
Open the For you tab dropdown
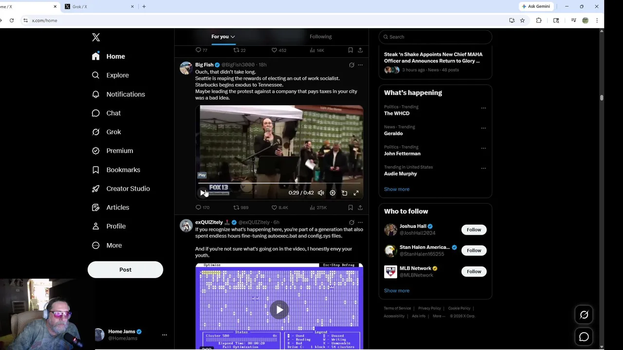pos(223,36)
